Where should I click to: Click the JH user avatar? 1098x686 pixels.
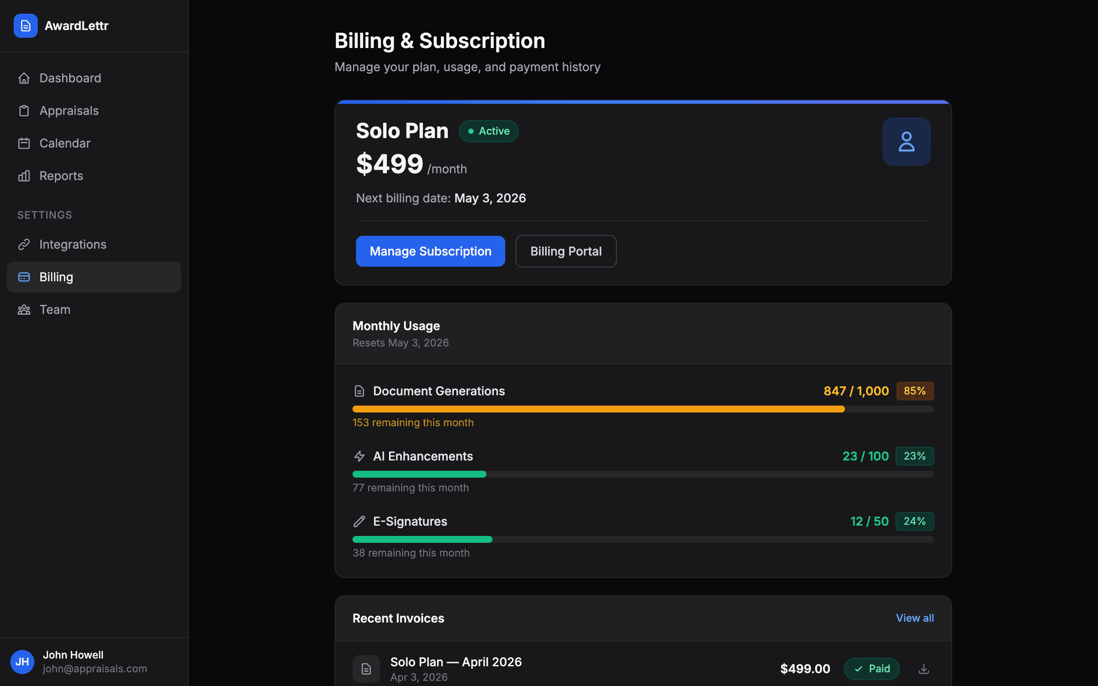[22, 662]
